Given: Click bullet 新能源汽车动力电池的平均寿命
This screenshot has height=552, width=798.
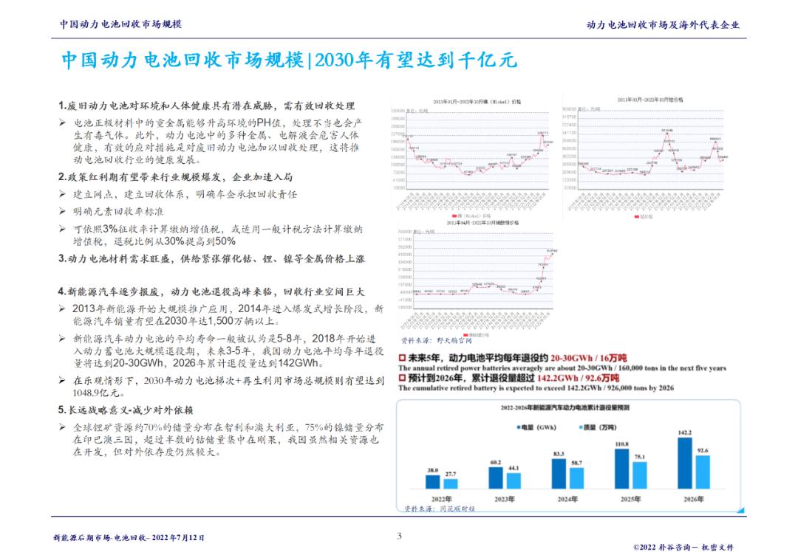Looking at the screenshot, I should click(x=228, y=351).
